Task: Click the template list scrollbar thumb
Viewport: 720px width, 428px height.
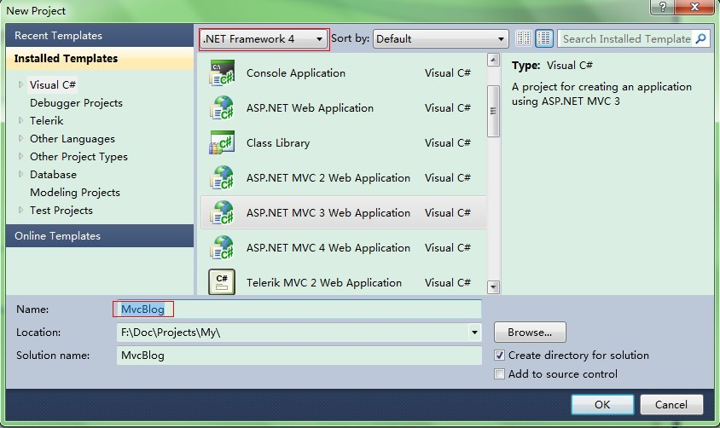Action: click(x=494, y=111)
